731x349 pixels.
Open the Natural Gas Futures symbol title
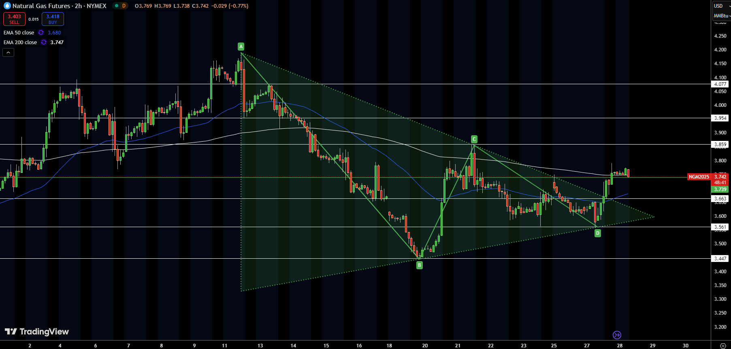point(59,6)
